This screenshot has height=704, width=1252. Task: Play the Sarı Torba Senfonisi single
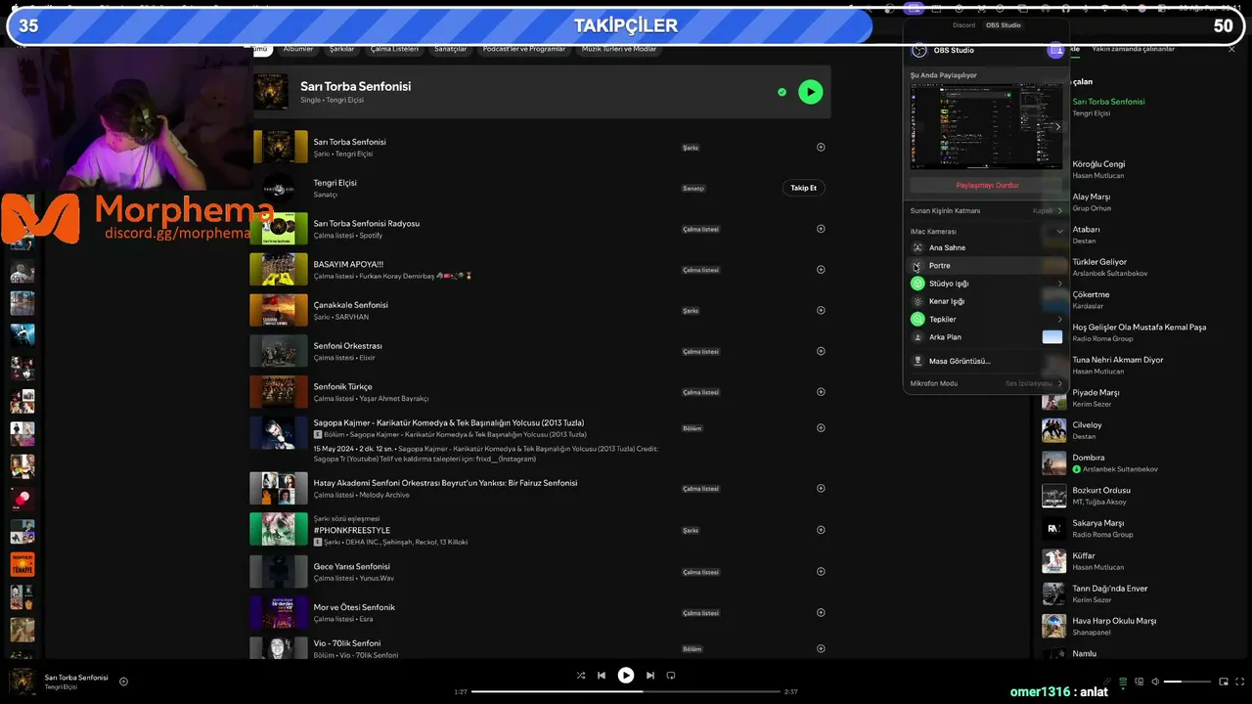click(810, 92)
